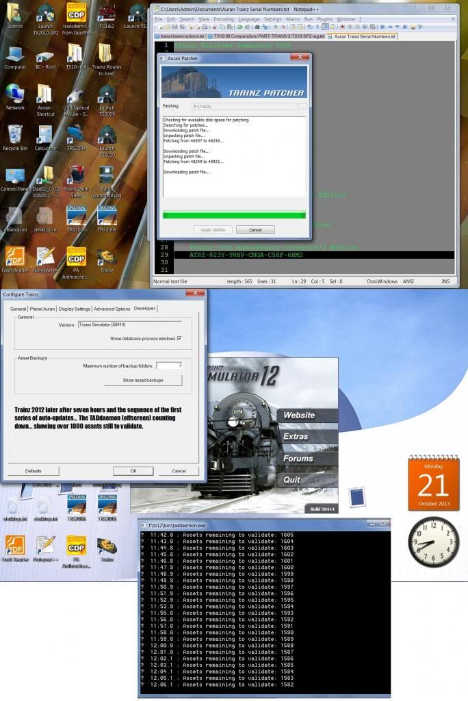Click Defaults in Configure Trainz
The width and height of the screenshot is (468, 701).
pyautogui.click(x=33, y=471)
